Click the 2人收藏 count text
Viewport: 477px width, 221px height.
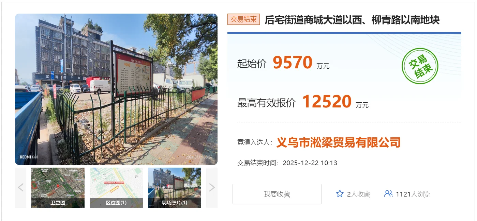[359, 194]
